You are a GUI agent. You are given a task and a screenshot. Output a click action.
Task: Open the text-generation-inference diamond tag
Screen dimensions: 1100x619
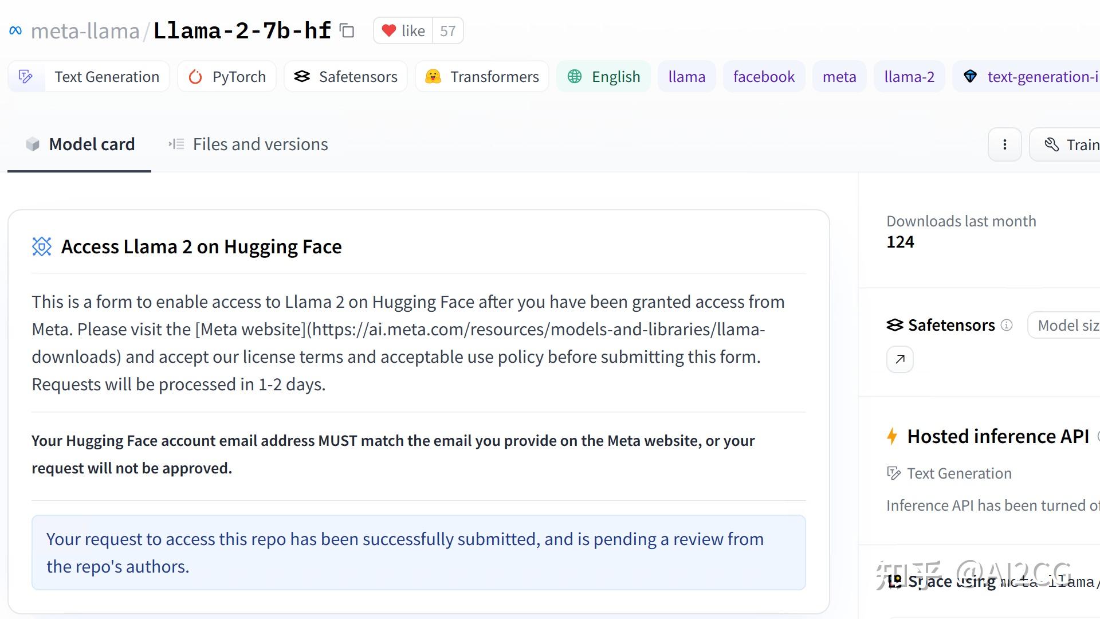1027,76
